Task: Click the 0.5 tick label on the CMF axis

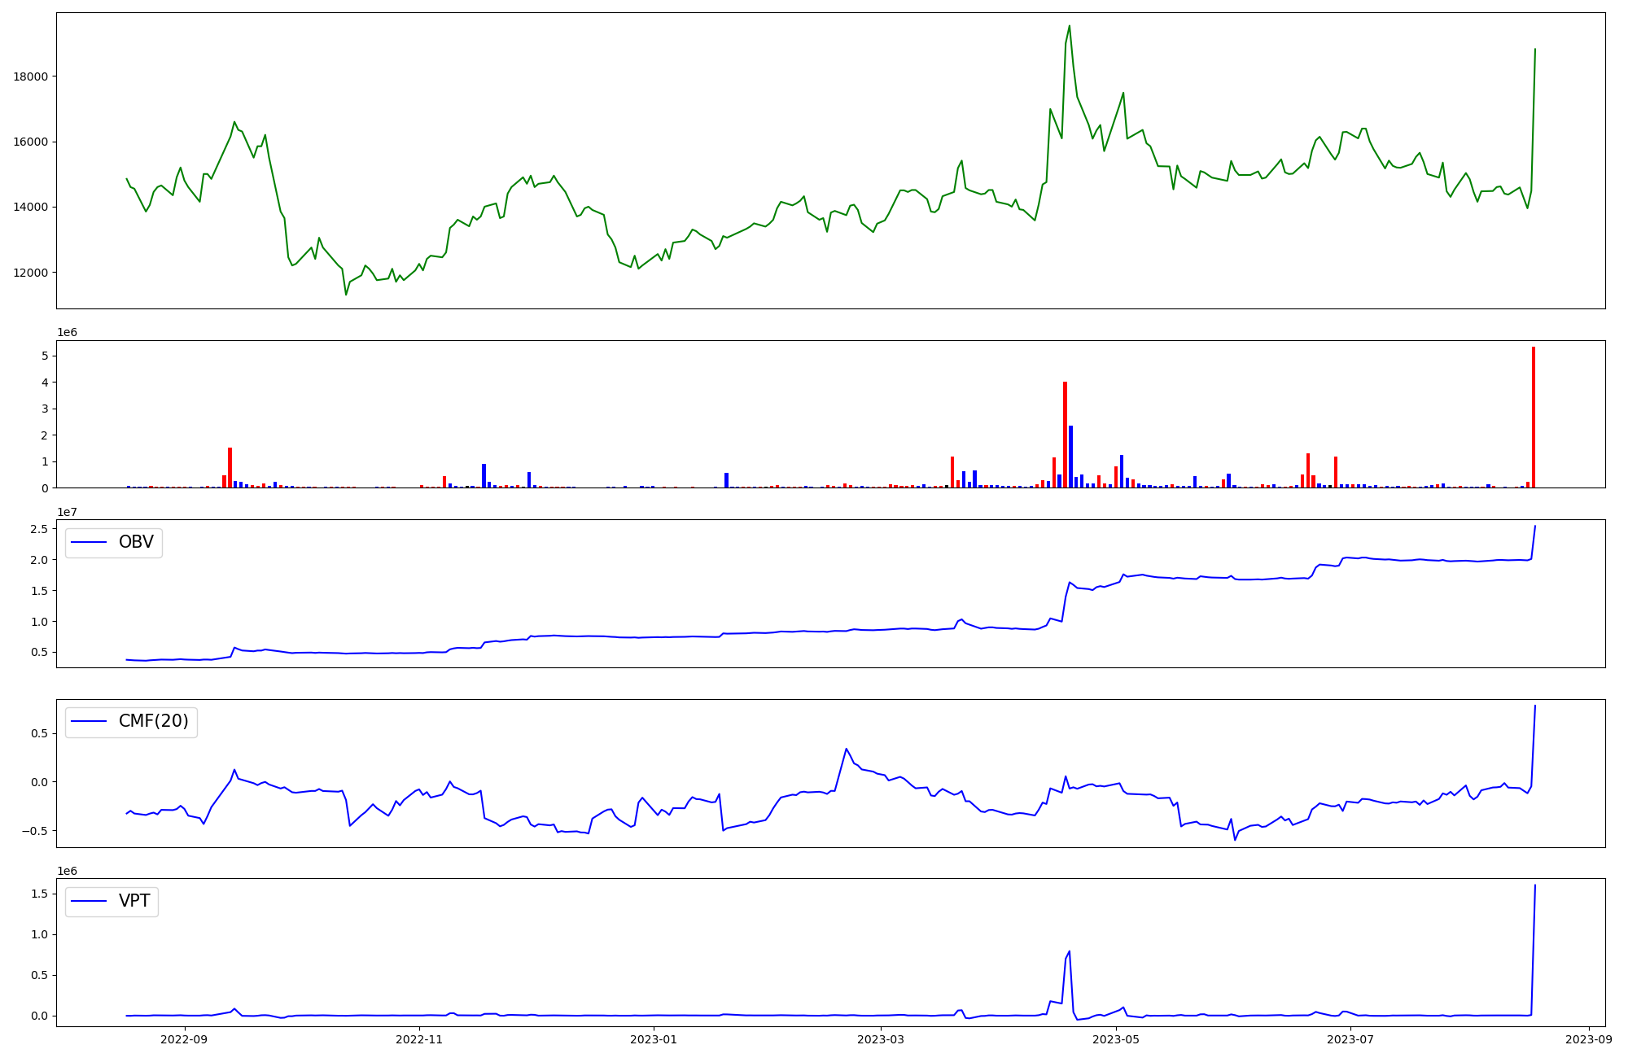Action: (40, 733)
